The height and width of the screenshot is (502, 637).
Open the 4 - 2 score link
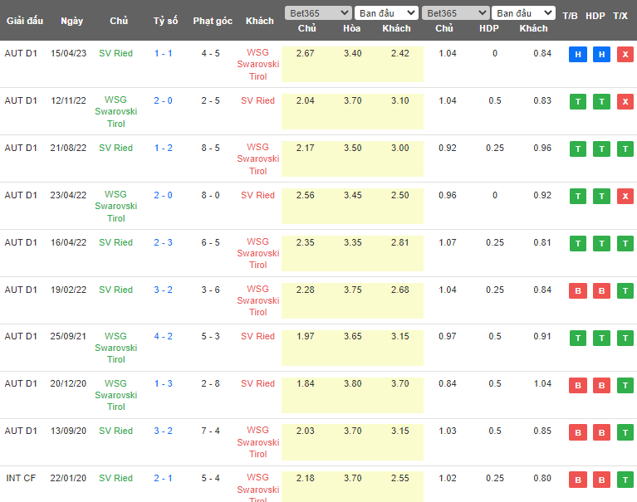(x=163, y=337)
